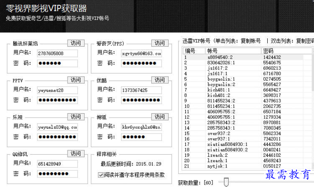This screenshot has width=314, height=187.
Task: Select list row s8894540:2
Action: pyautogui.click(x=243, y=57)
